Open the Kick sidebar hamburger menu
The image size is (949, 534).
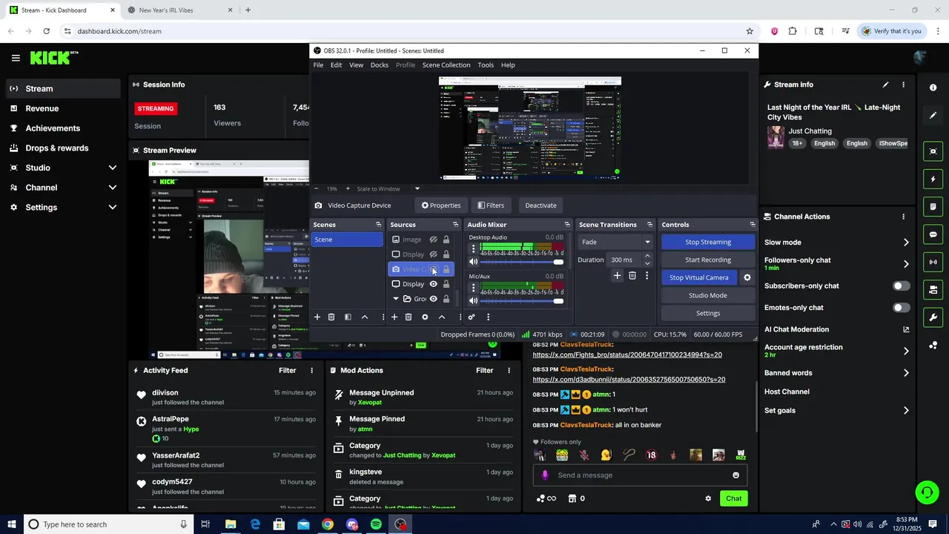pos(16,58)
